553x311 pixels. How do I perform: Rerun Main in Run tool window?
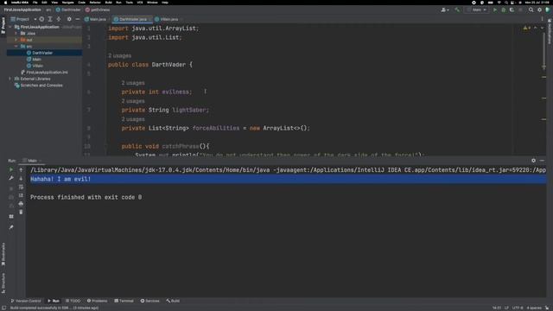pyautogui.click(x=11, y=170)
